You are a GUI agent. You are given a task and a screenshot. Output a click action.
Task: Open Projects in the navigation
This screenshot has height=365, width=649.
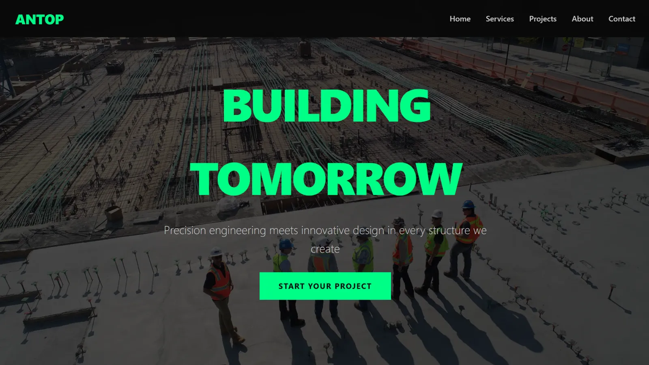point(543,19)
